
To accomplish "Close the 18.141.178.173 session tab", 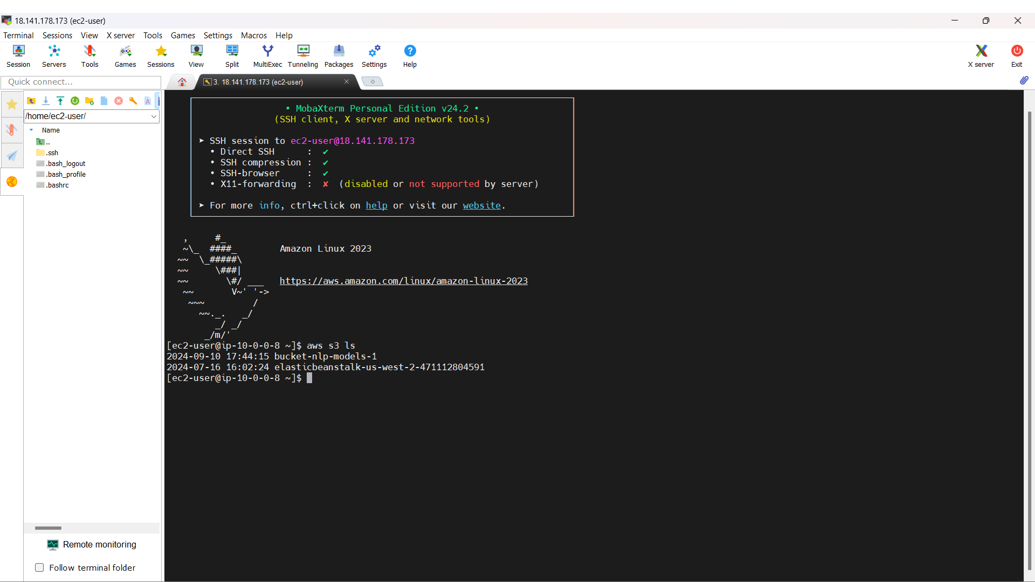I will pyautogui.click(x=347, y=81).
